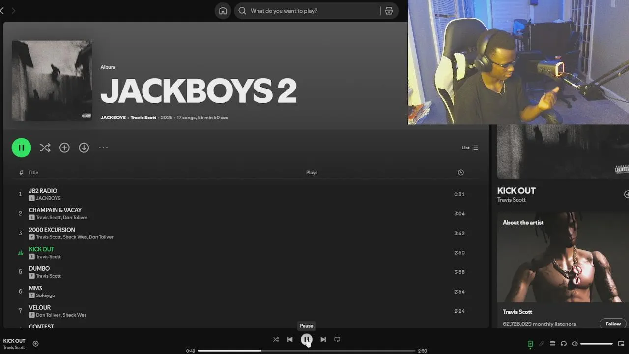Click track duration 3:58 for DUMBO
Screen dimensions: 629x354
(459, 272)
